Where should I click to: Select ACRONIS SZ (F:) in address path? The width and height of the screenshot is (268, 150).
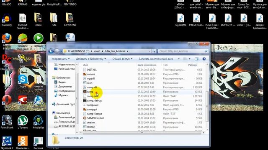(x=80, y=51)
